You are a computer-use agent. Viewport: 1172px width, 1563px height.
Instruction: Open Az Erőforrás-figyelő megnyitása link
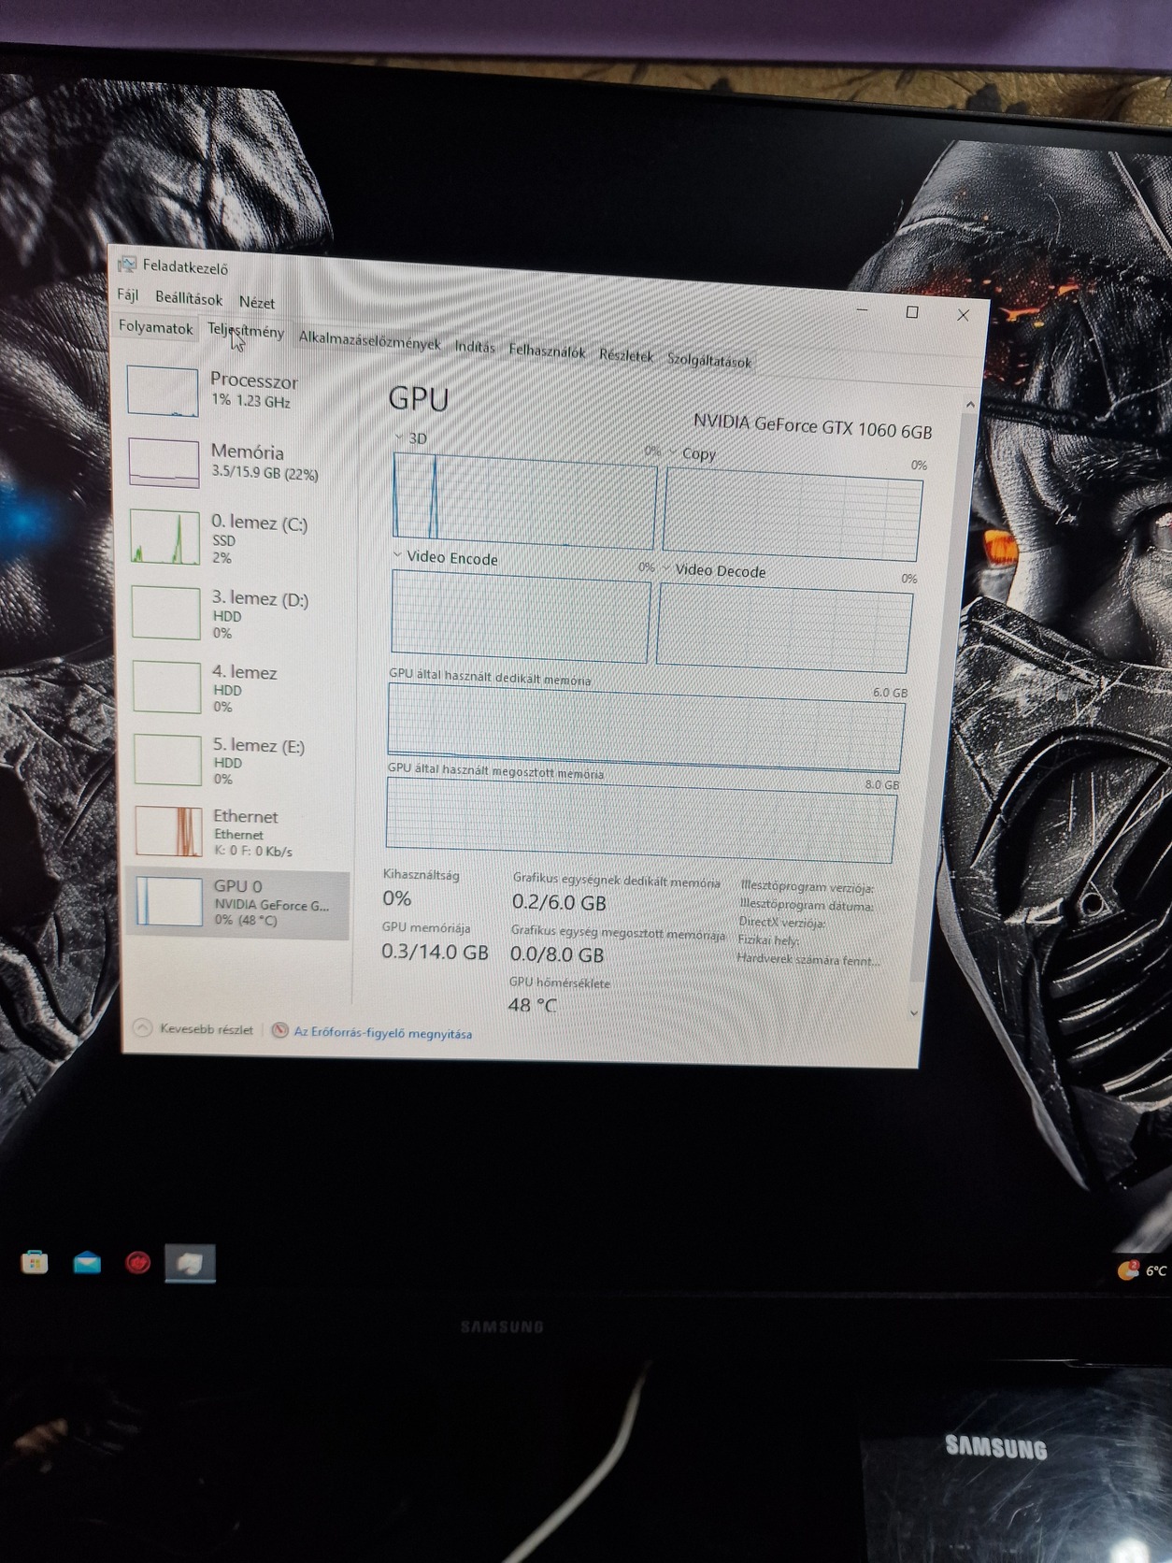pyautogui.click(x=382, y=1033)
